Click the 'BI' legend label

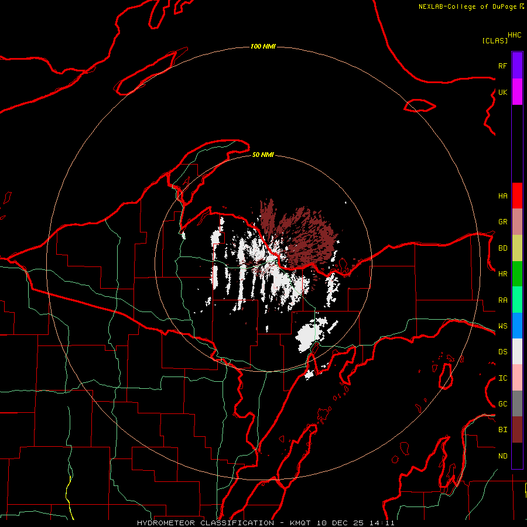tap(502, 430)
